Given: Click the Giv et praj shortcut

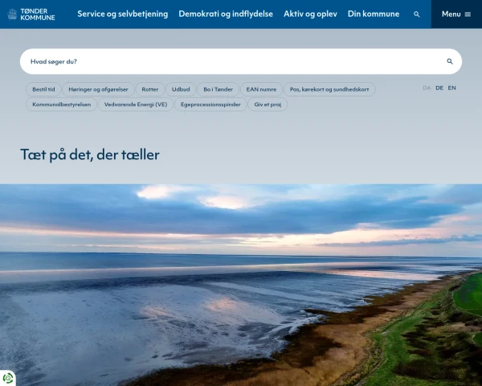Looking at the screenshot, I should (268, 105).
